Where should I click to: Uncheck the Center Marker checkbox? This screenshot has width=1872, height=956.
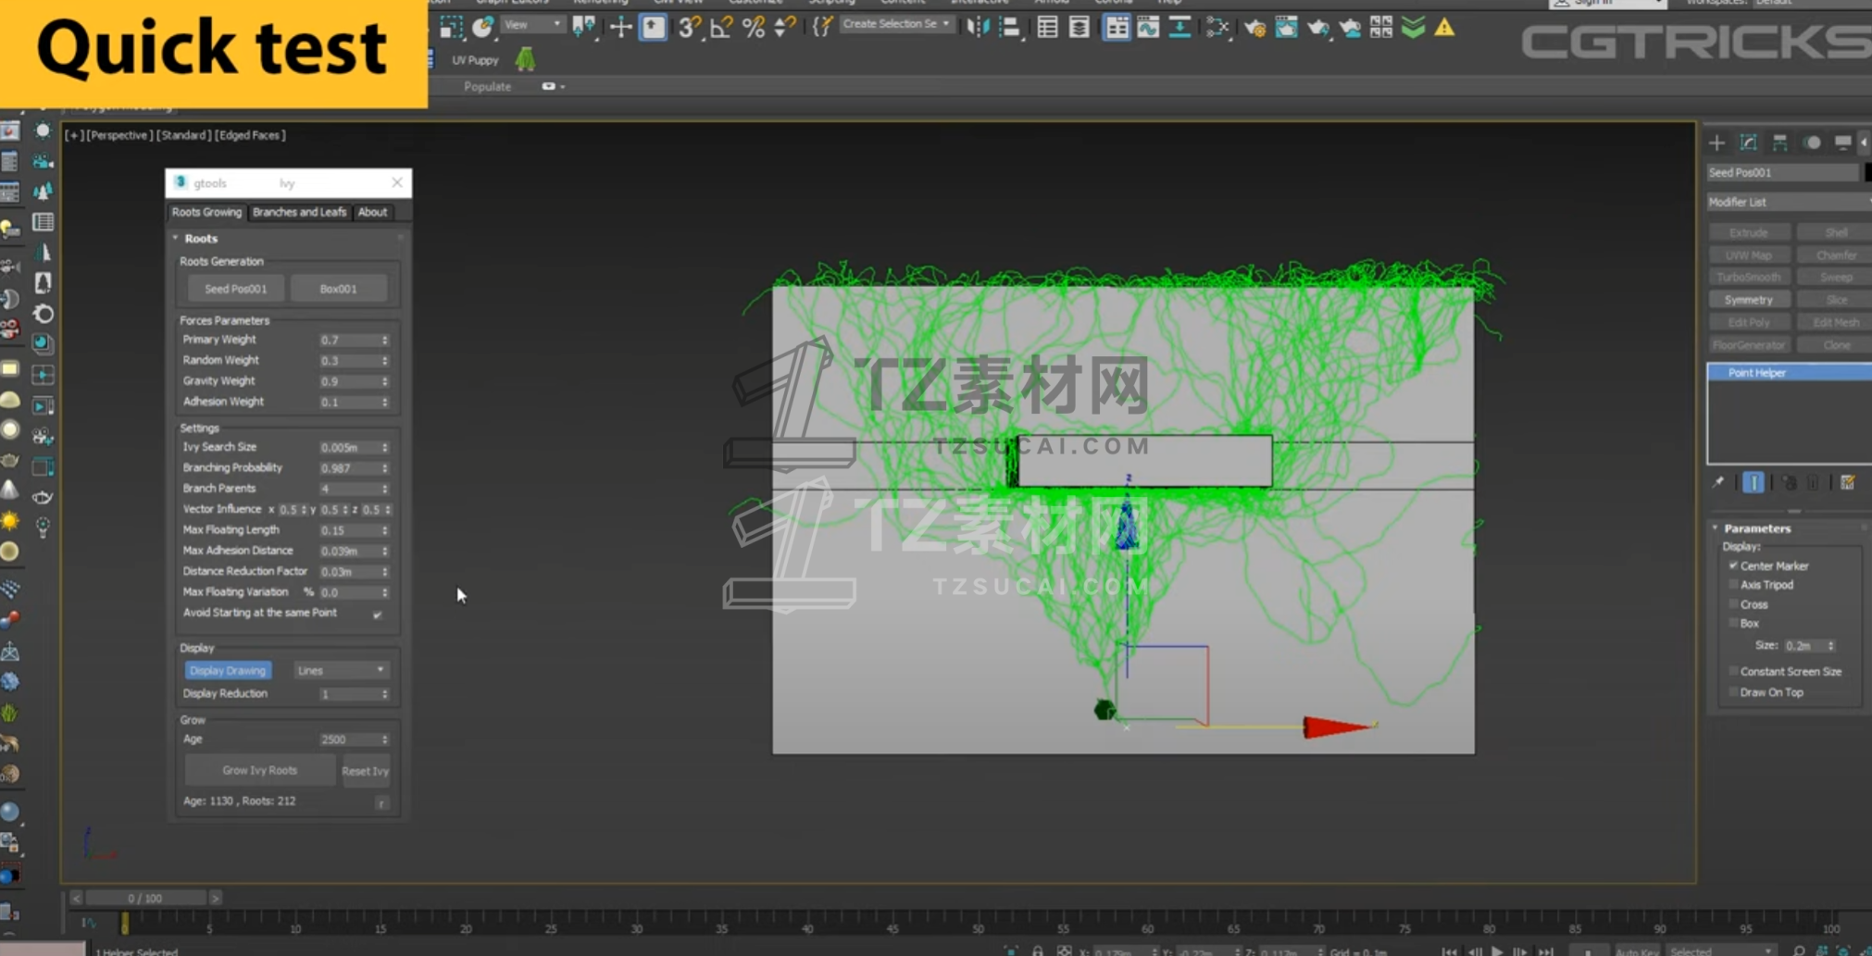[x=1734, y=565]
